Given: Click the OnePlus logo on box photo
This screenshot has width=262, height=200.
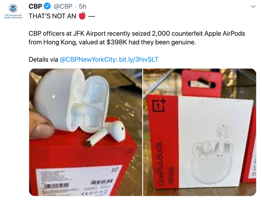Looking at the screenshot, I should [x=159, y=106].
